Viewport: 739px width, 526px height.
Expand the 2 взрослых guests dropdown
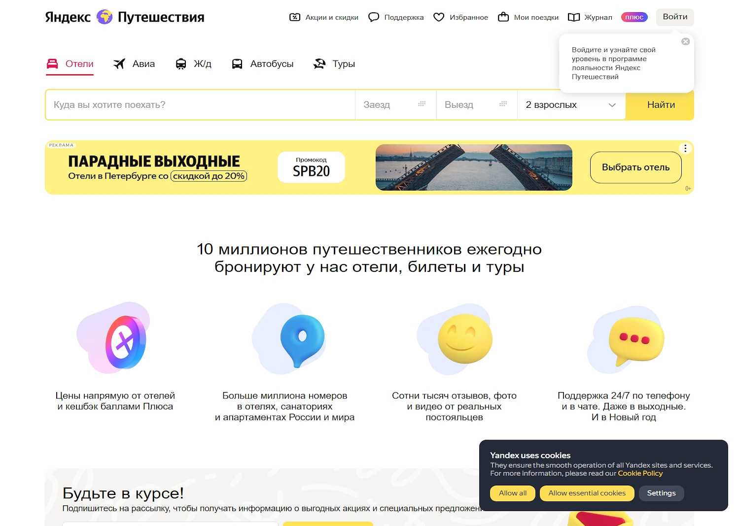(571, 105)
